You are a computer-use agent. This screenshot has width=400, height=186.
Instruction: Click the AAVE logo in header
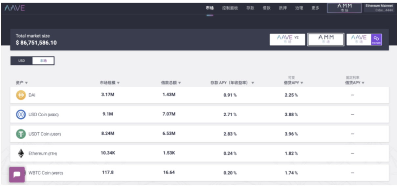[15, 8]
